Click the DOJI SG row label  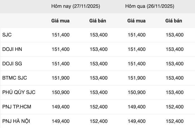pyautogui.click(x=12, y=64)
